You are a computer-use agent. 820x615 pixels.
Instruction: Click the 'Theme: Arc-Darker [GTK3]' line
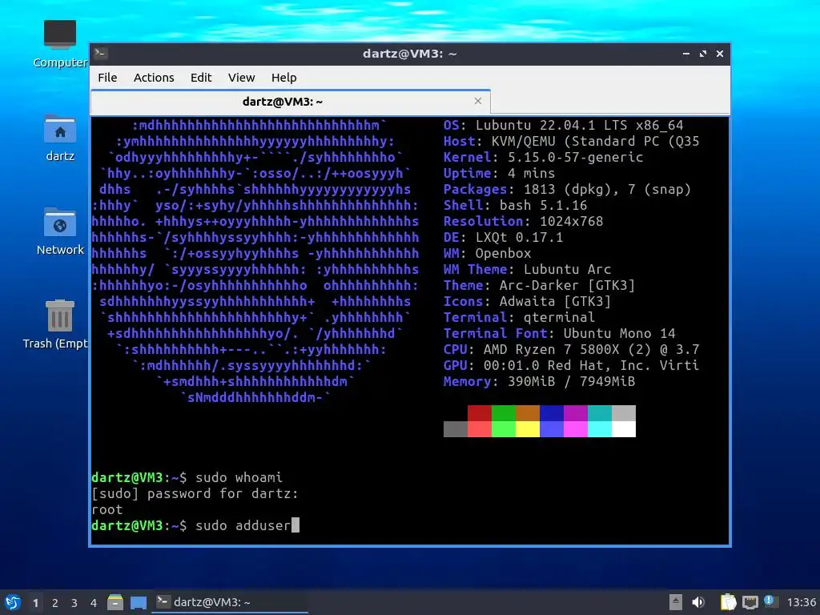[539, 286]
